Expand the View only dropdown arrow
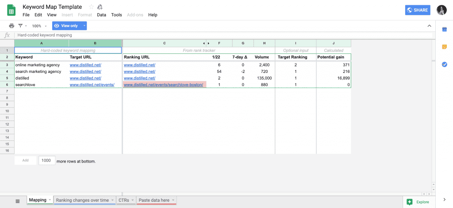The height and width of the screenshot is (208, 453). (84, 26)
